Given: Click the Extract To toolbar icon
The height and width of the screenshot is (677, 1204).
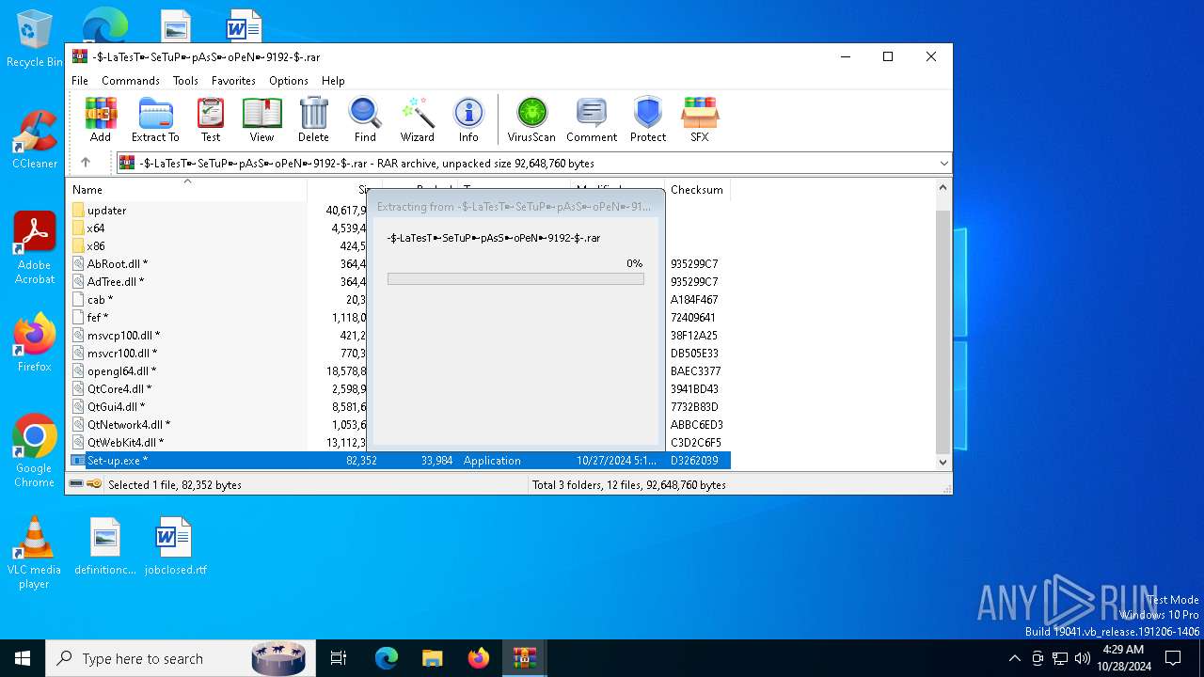Looking at the screenshot, I should point(155,119).
